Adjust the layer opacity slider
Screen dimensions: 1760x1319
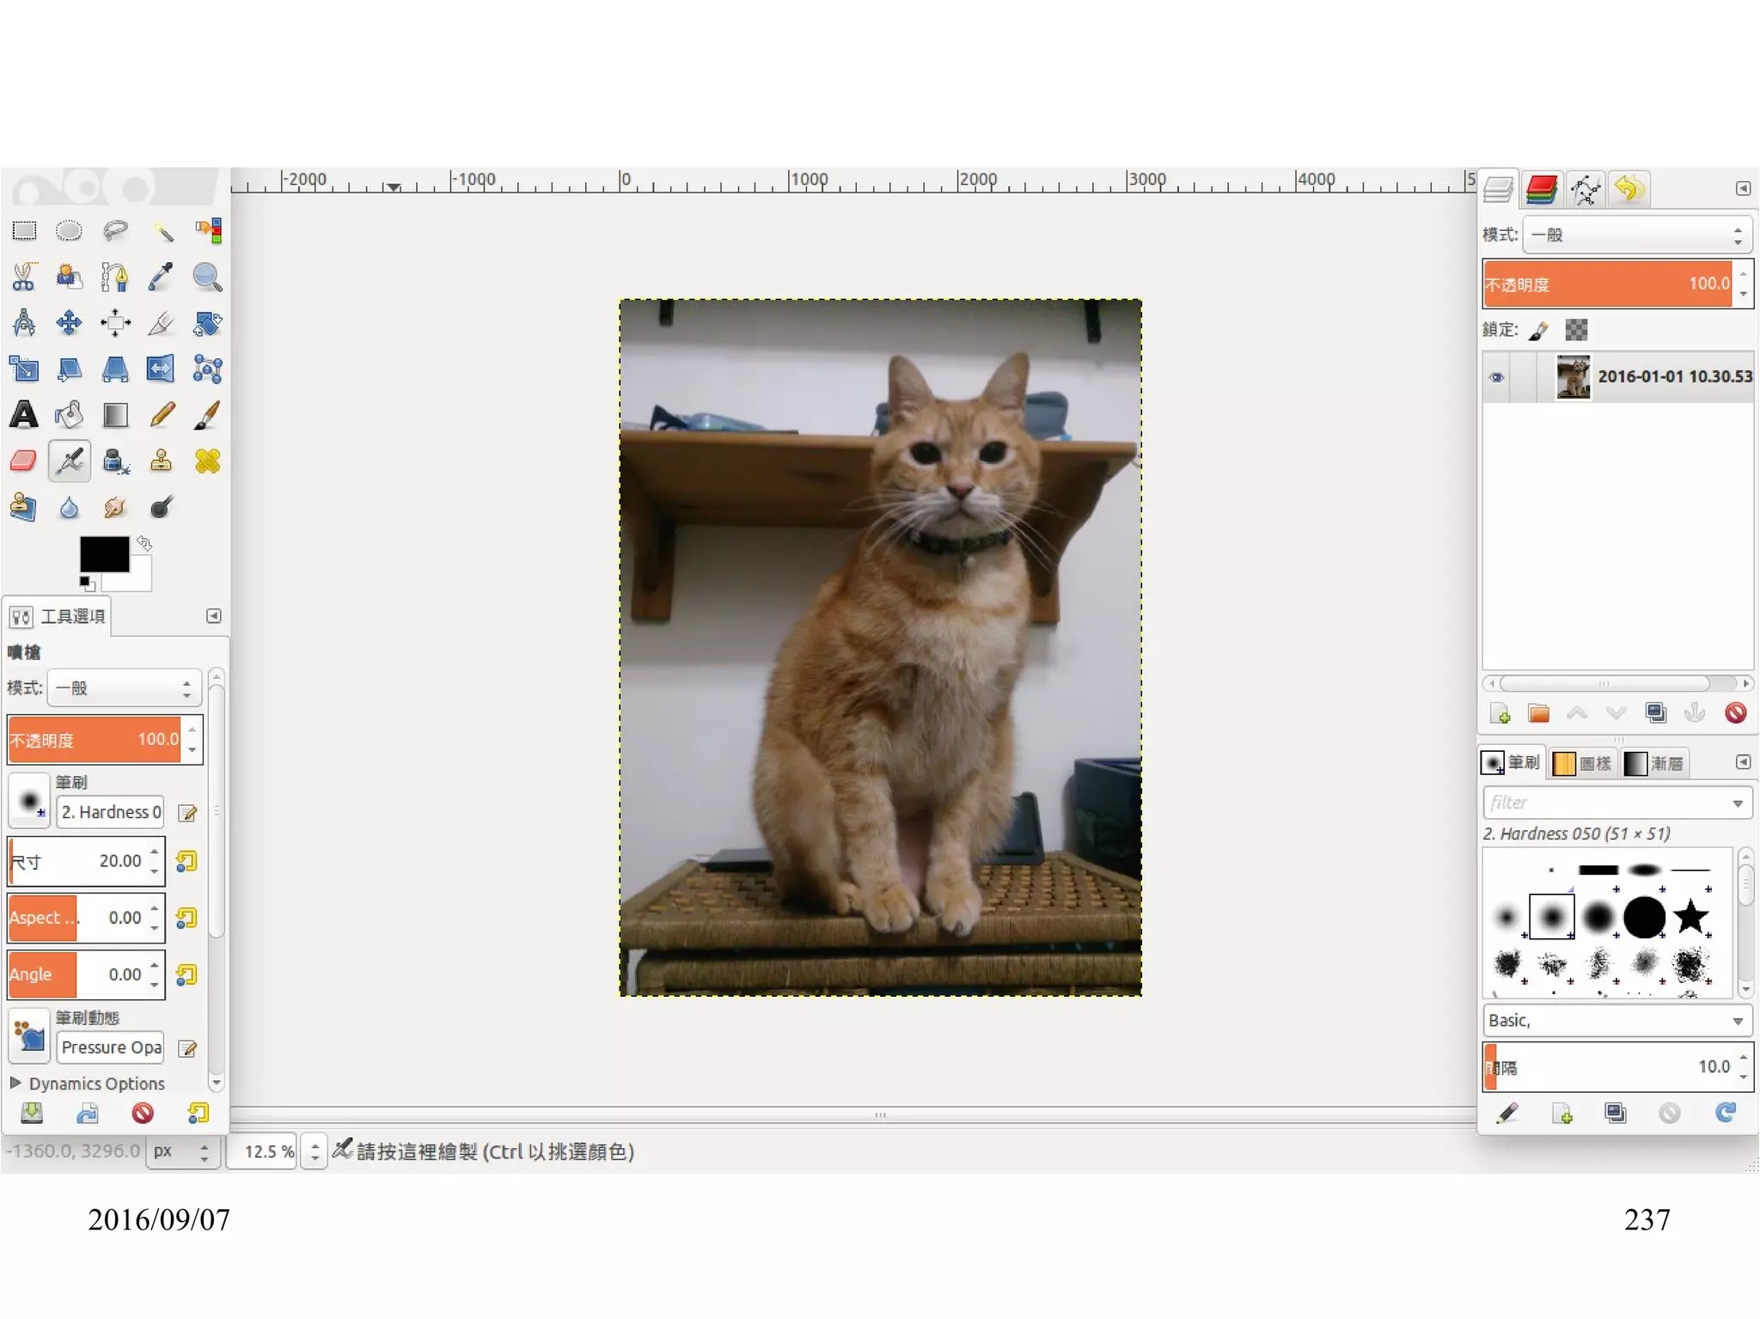pos(1607,284)
